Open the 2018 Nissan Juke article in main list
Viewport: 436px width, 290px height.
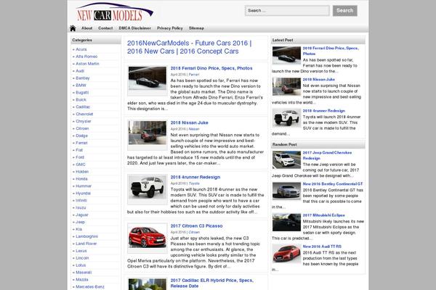point(189,123)
